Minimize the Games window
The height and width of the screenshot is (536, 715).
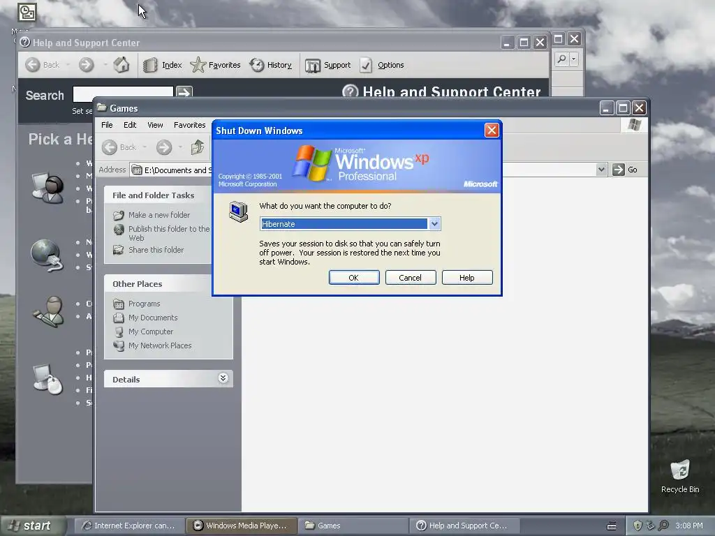(606, 108)
